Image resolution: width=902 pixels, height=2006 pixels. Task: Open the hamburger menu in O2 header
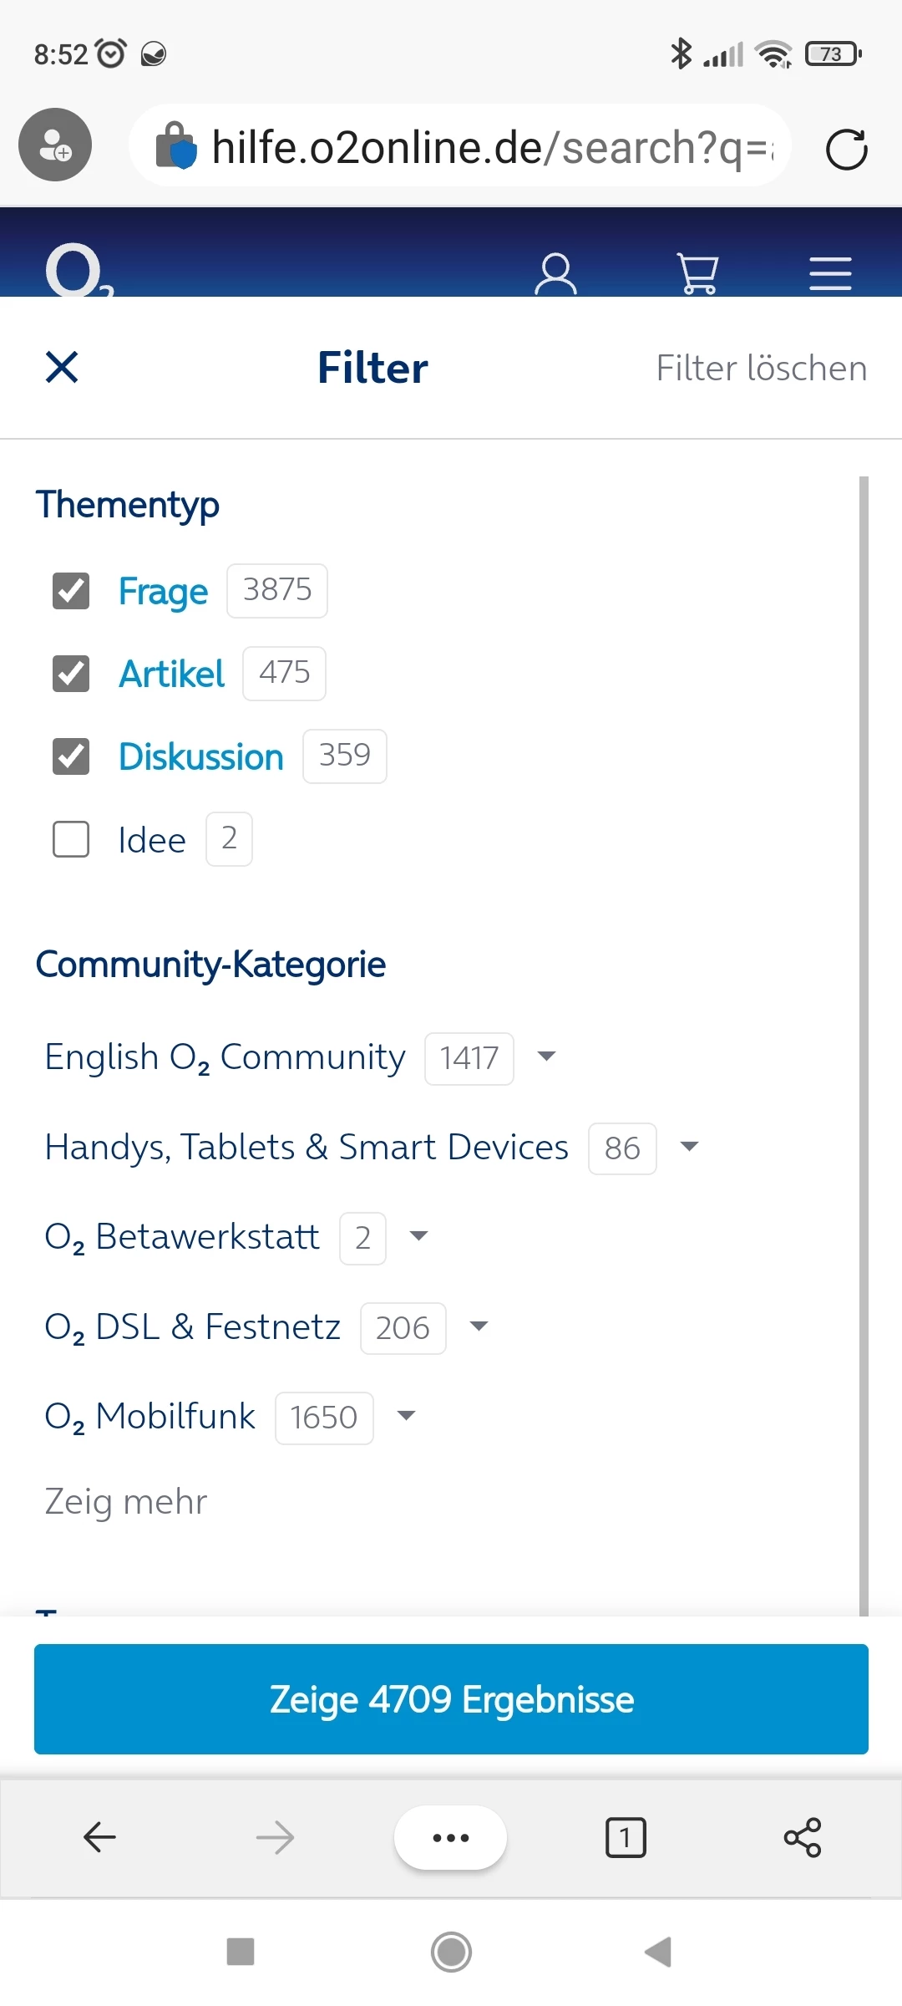pyautogui.click(x=830, y=274)
